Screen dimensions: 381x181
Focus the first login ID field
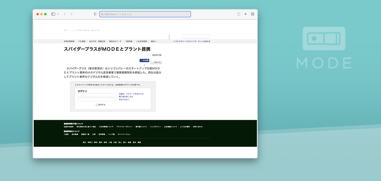(x=97, y=95)
